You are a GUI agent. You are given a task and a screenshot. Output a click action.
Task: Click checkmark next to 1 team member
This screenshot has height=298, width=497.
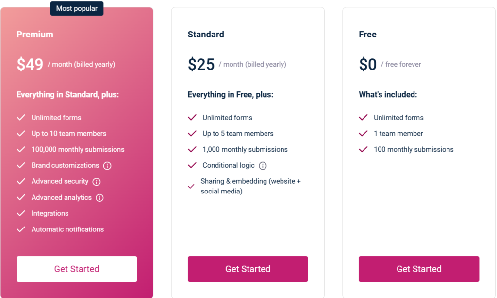pyautogui.click(x=363, y=133)
